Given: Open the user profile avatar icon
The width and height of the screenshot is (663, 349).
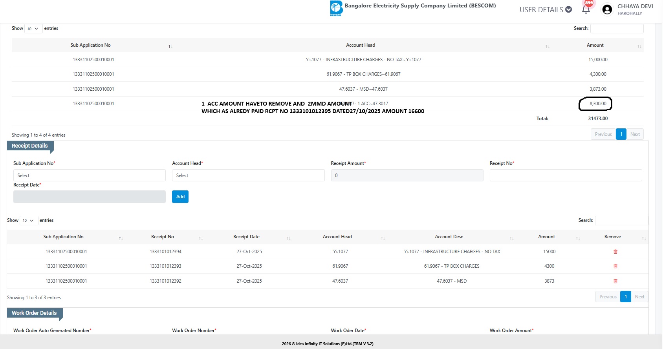Looking at the screenshot, I should [607, 9].
